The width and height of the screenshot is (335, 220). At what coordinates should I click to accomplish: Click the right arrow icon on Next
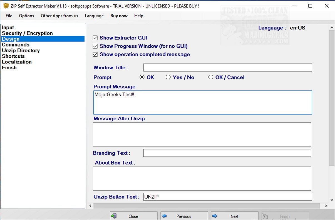(215, 216)
